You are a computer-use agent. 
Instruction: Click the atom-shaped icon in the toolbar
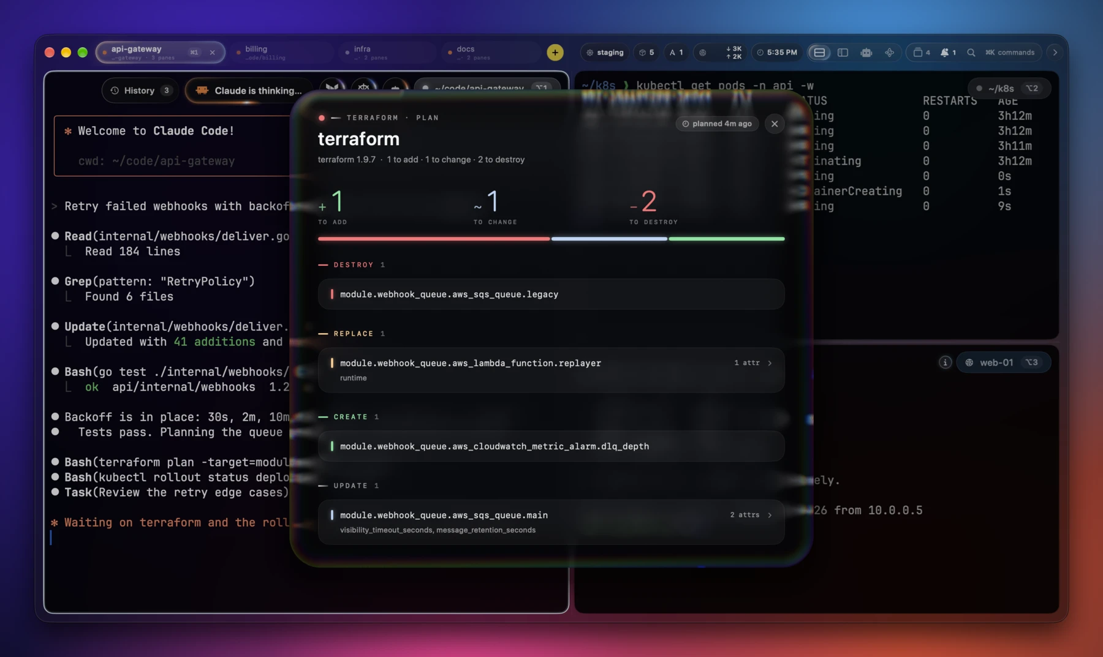click(x=889, y=53)
